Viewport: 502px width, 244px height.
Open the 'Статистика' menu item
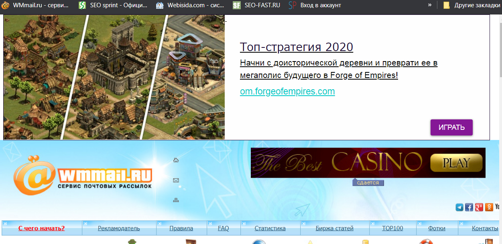(x=270, y=228)
